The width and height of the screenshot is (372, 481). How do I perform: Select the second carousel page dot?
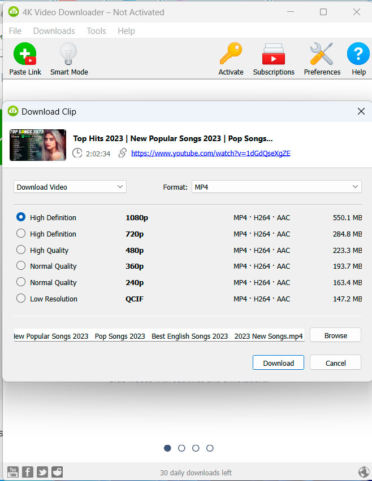click(x=181, y=448)
